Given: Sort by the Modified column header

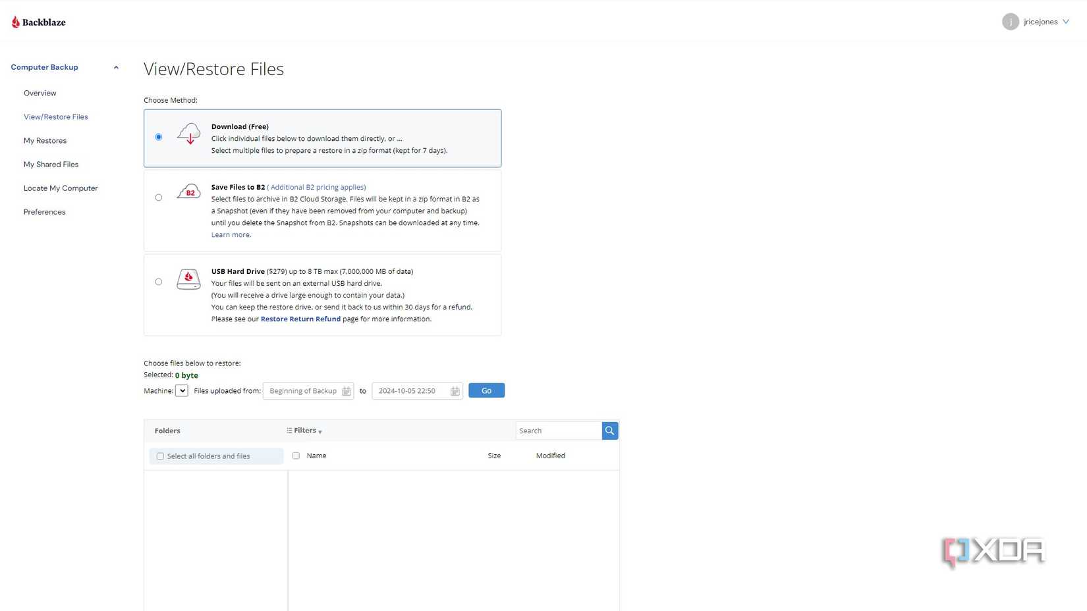Looking at the screenshot, I should (x=550, y=456).
